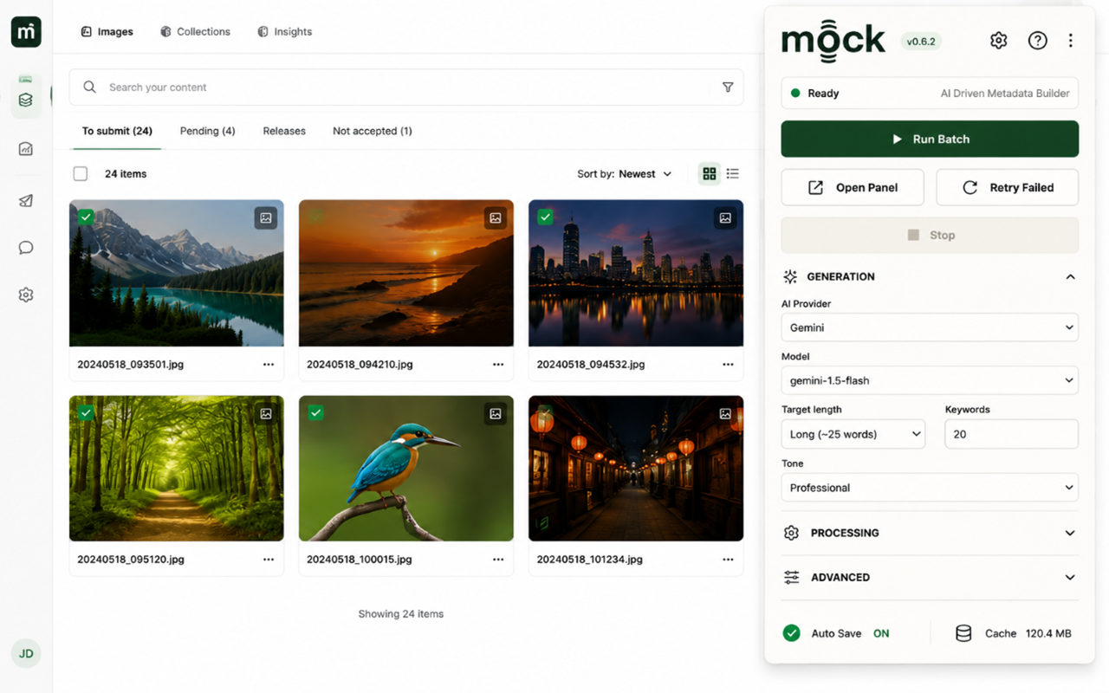Click the Stop button

(x=930, y=235)
